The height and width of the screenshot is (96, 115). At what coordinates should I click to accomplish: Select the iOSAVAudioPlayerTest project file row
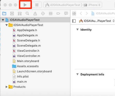[x=35, y=20]
